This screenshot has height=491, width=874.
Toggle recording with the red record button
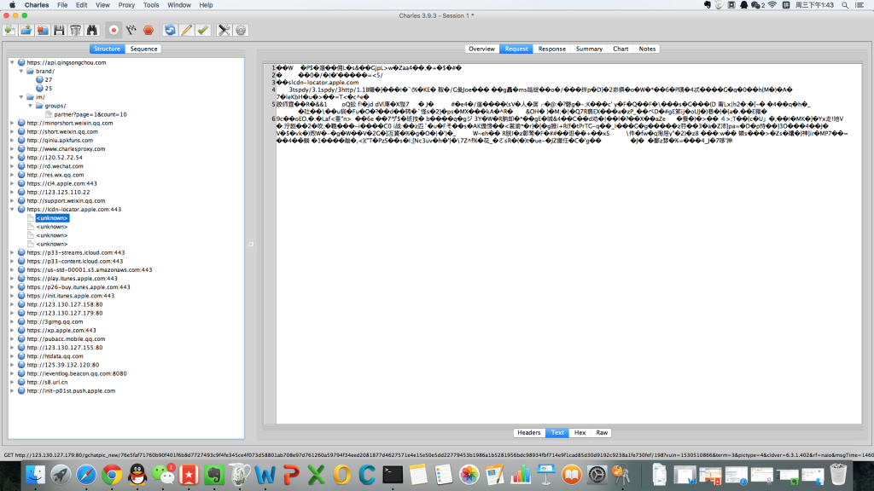[114, 30]
